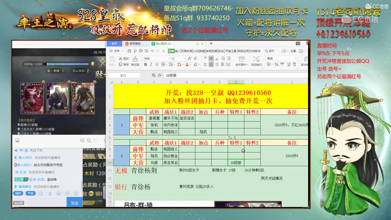Decrease indent in the cell
The image size is (391, 220).
(x=223, y=58)
